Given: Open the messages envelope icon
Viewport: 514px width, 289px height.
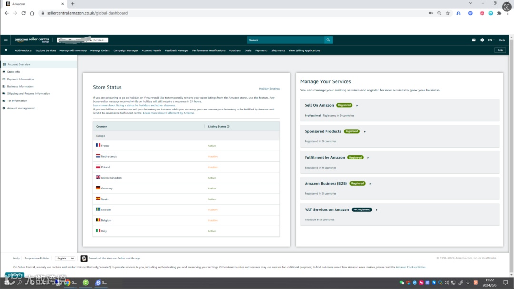Looking at the screenshot, I should tap(474, 40).
